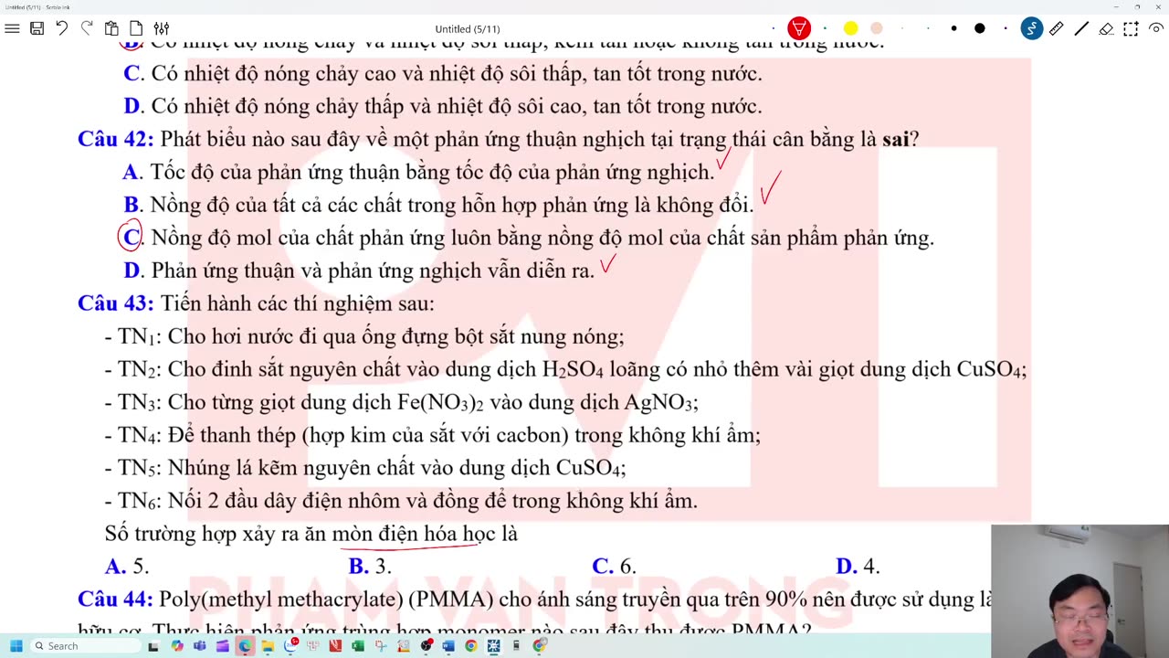Screen dimensions: 1169x658
Task: Open the settings sliders icon
Action: click(162, 28)
